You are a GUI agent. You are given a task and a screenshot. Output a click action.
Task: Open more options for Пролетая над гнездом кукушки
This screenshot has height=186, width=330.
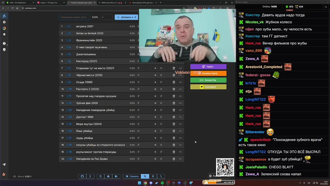point(180,96)
